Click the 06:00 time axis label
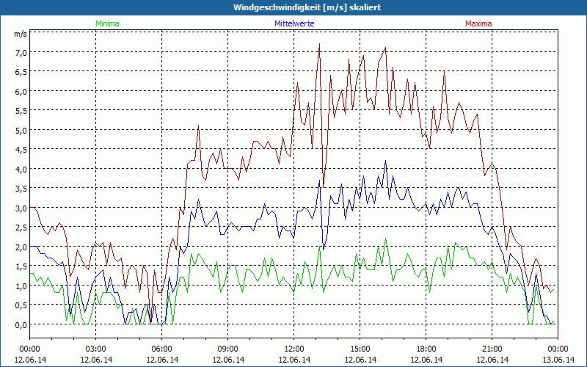Viewport: 587px width, 367px height. coord(161,349)
